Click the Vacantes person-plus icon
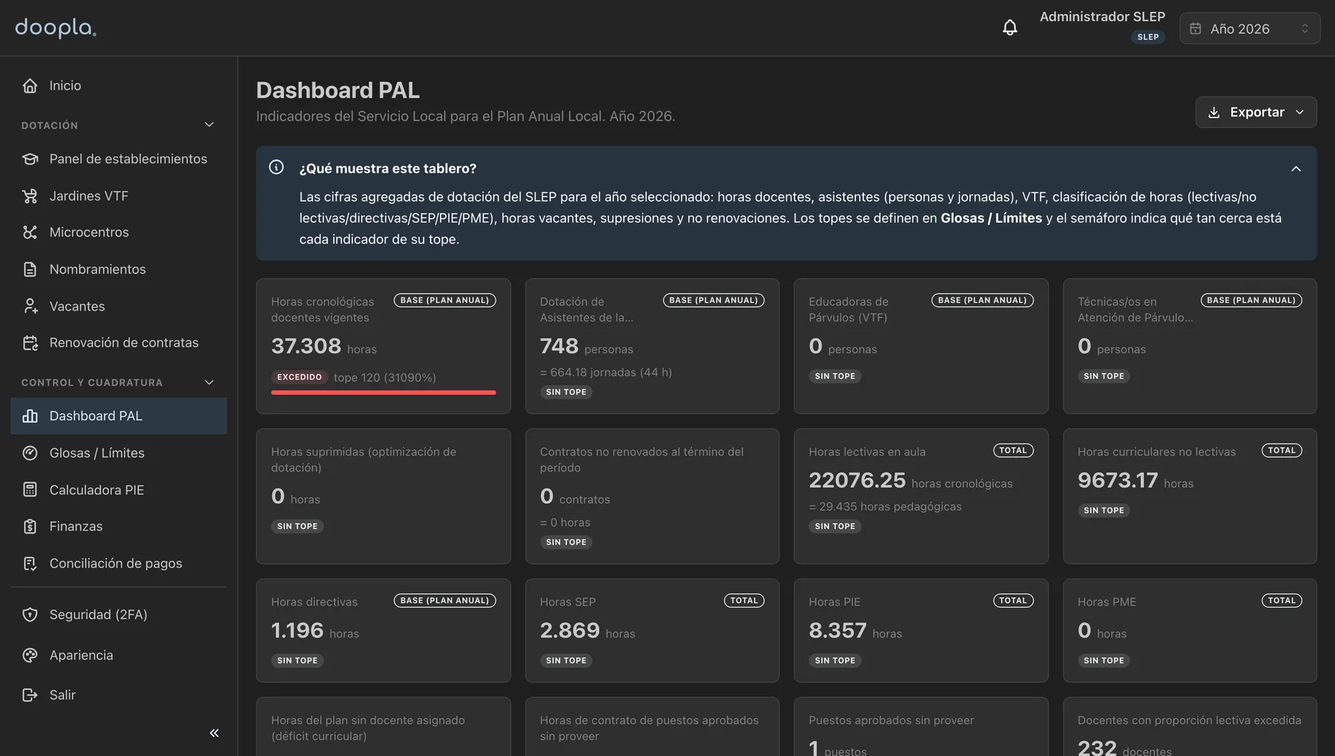This screenshot has height=756, width=1335. pyautogui.click(x=30, y=306)
